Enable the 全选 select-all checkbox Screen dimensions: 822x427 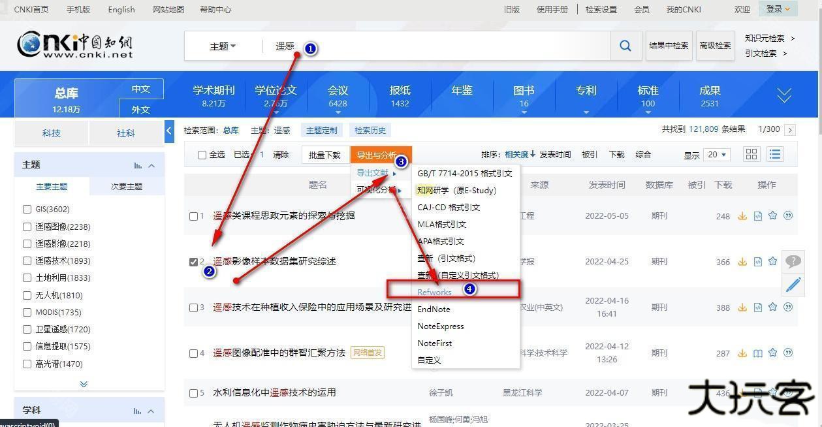point(202,154)
